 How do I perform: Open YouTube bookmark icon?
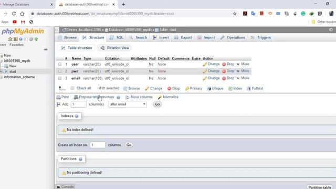(x=15, y=22)
